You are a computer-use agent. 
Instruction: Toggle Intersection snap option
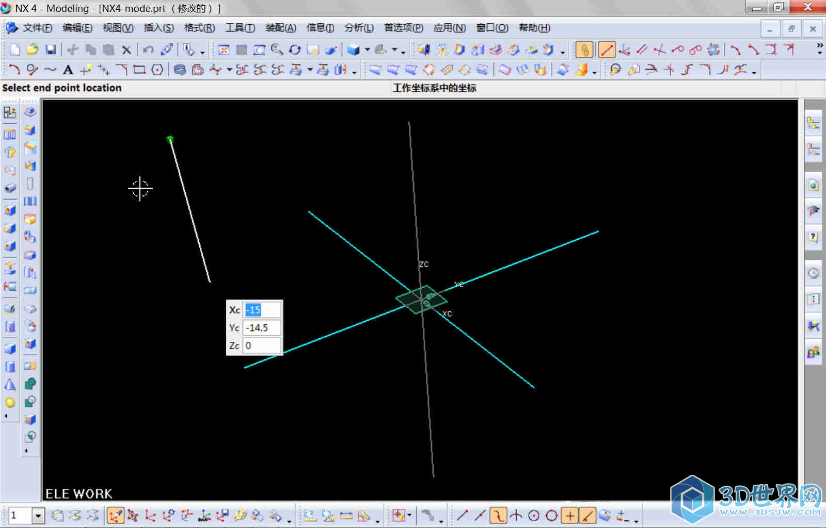[x=516, y=515]
